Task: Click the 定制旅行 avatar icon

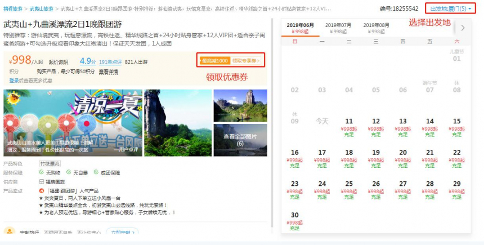Action: 10,231
